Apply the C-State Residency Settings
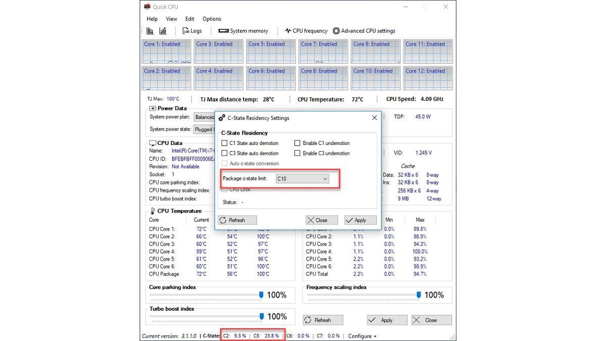606x341 pixels. [x=360, y=220]
